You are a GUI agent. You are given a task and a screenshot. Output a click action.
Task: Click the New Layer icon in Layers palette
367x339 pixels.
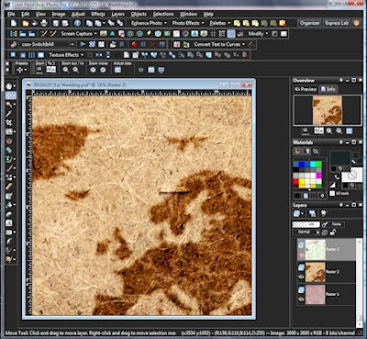[296, 213]
